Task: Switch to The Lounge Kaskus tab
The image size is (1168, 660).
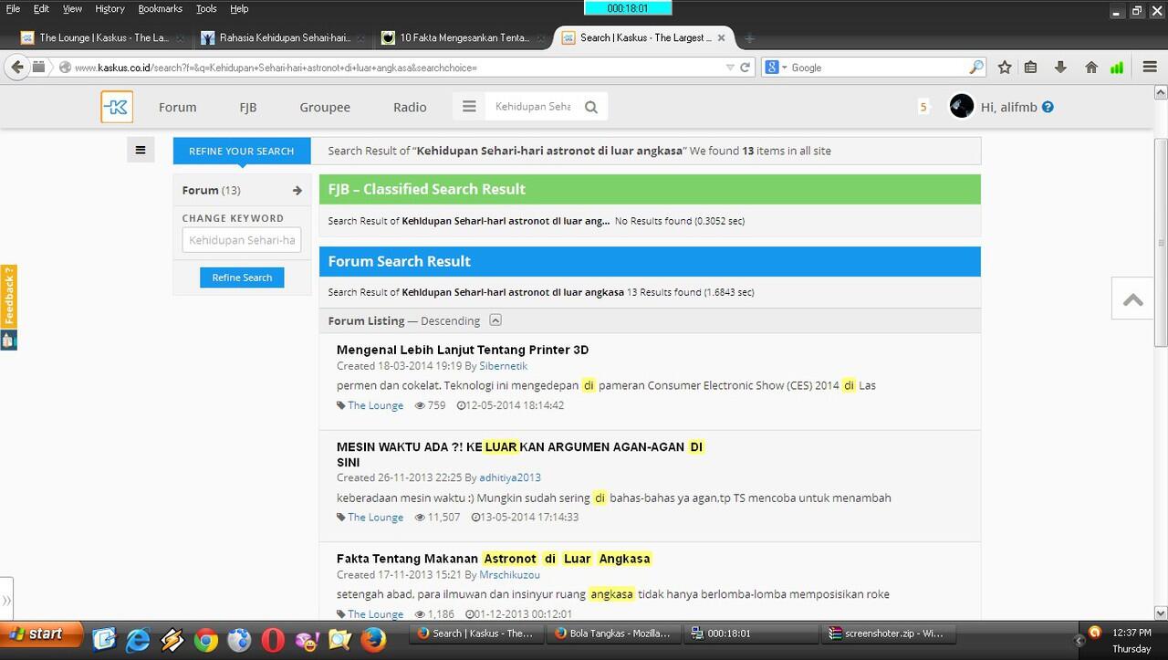Action: point(100,37)
